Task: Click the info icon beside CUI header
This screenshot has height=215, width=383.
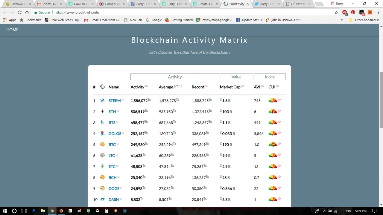Action: point(277,86)
